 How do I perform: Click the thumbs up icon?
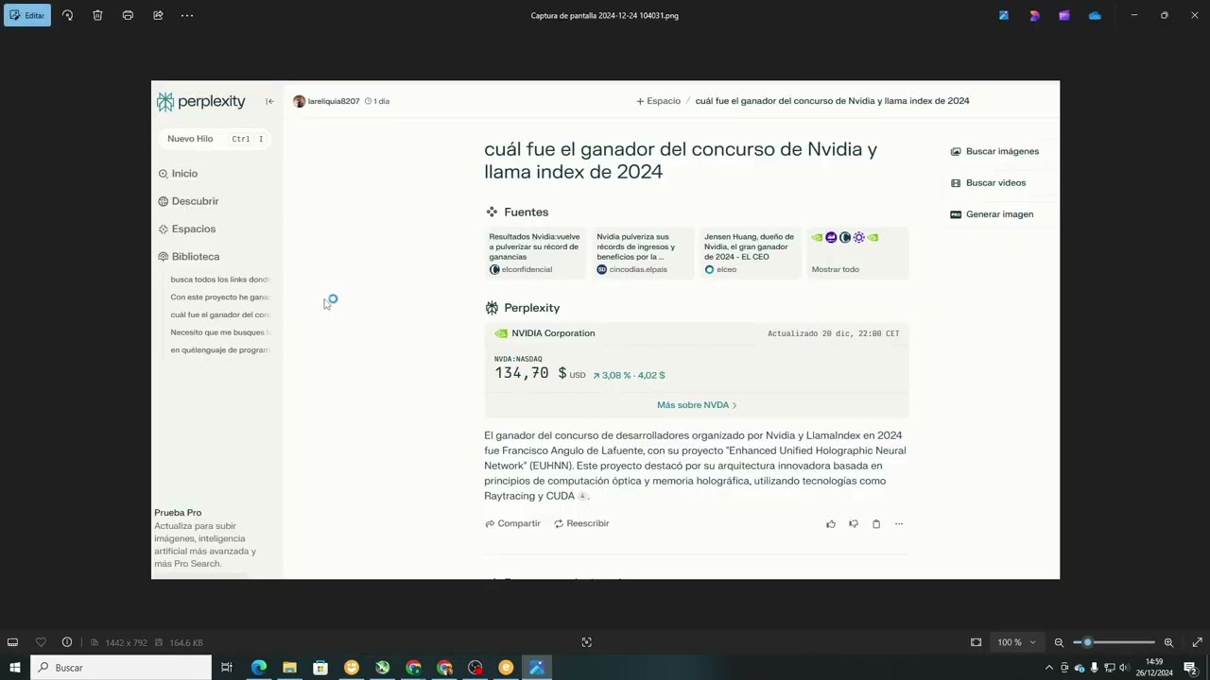tap(831, 524)
